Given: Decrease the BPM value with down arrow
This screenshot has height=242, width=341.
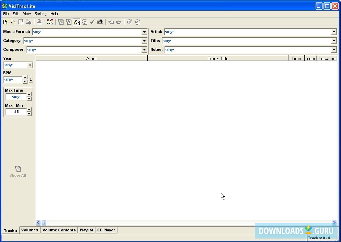Looking at the screenshot, I should (25, 81).
